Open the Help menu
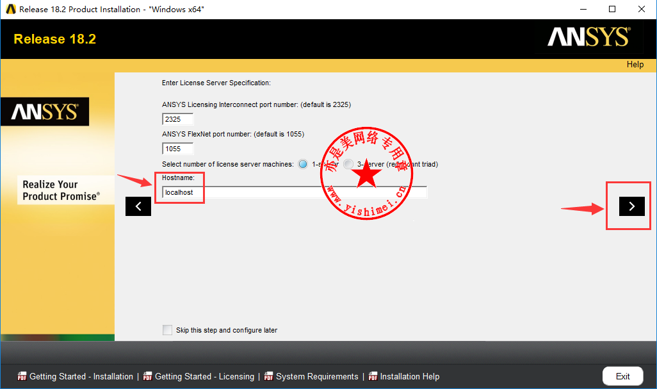The height and width of the screenshot is (389, 657). pos(635,65)
